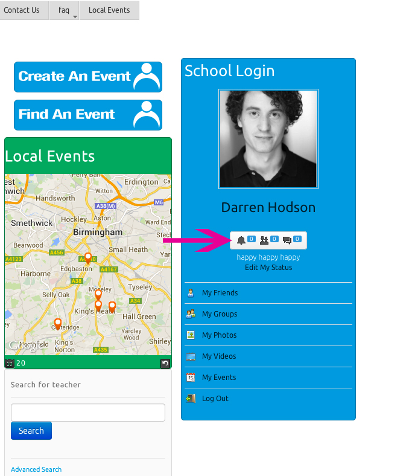Click the My Groups people icon
The height and width of the screenshot is (476, 409).
[191, 314]
